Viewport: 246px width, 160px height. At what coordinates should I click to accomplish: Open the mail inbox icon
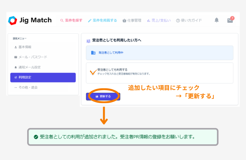230,20
